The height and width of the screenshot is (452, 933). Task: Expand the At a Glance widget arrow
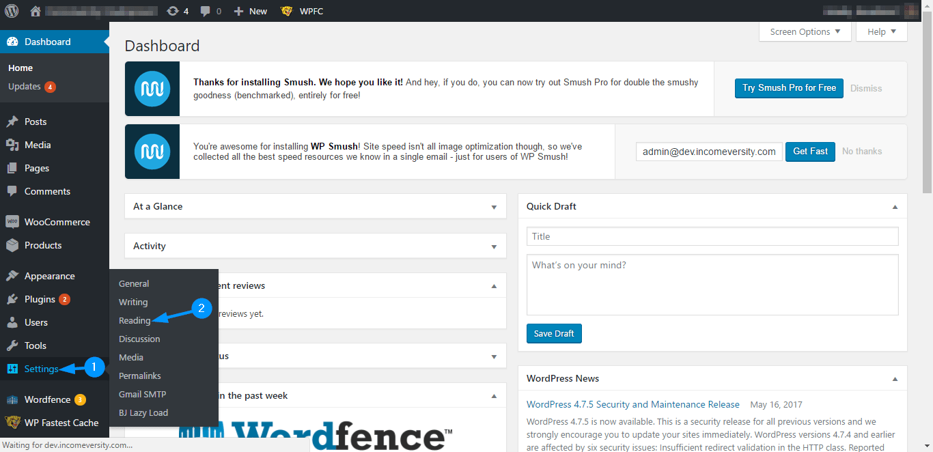495,207
